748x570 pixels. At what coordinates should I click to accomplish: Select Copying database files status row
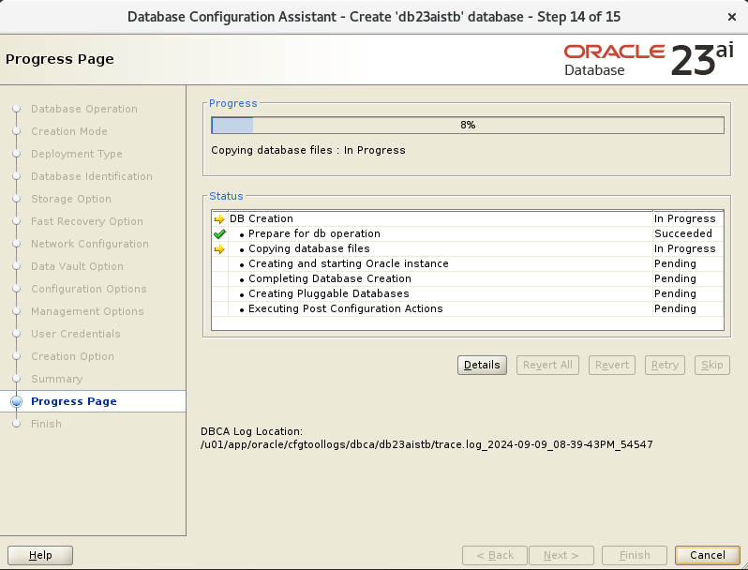pos(468,249)
